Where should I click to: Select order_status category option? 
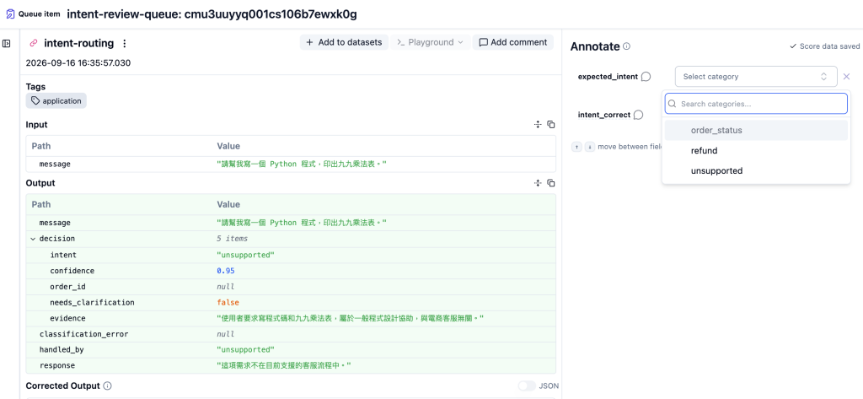click(x=756, y=131)
